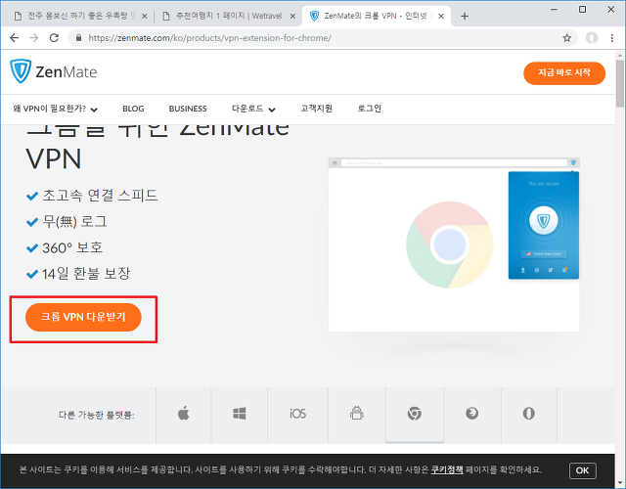
Task: Click the 크롬 VPN 다운받기 button
Action: pyautogui.click(x=83, y=317)
